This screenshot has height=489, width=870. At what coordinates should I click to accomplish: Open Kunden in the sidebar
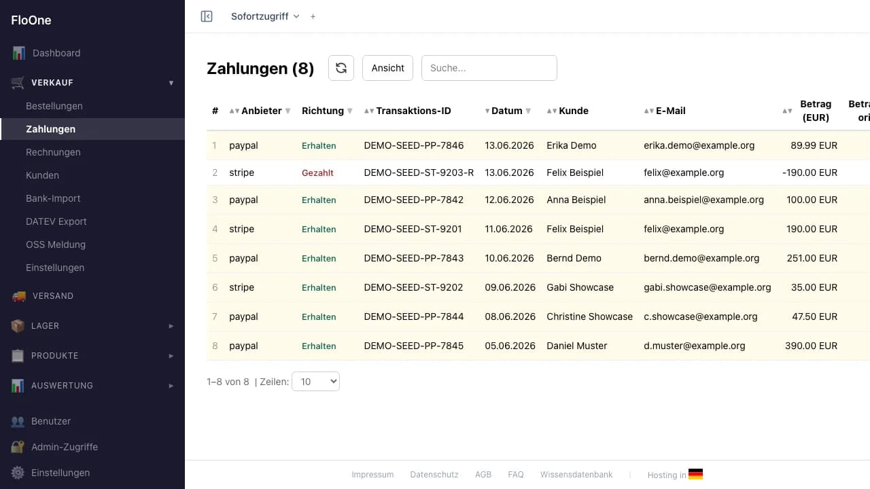[x=42, y=175]
